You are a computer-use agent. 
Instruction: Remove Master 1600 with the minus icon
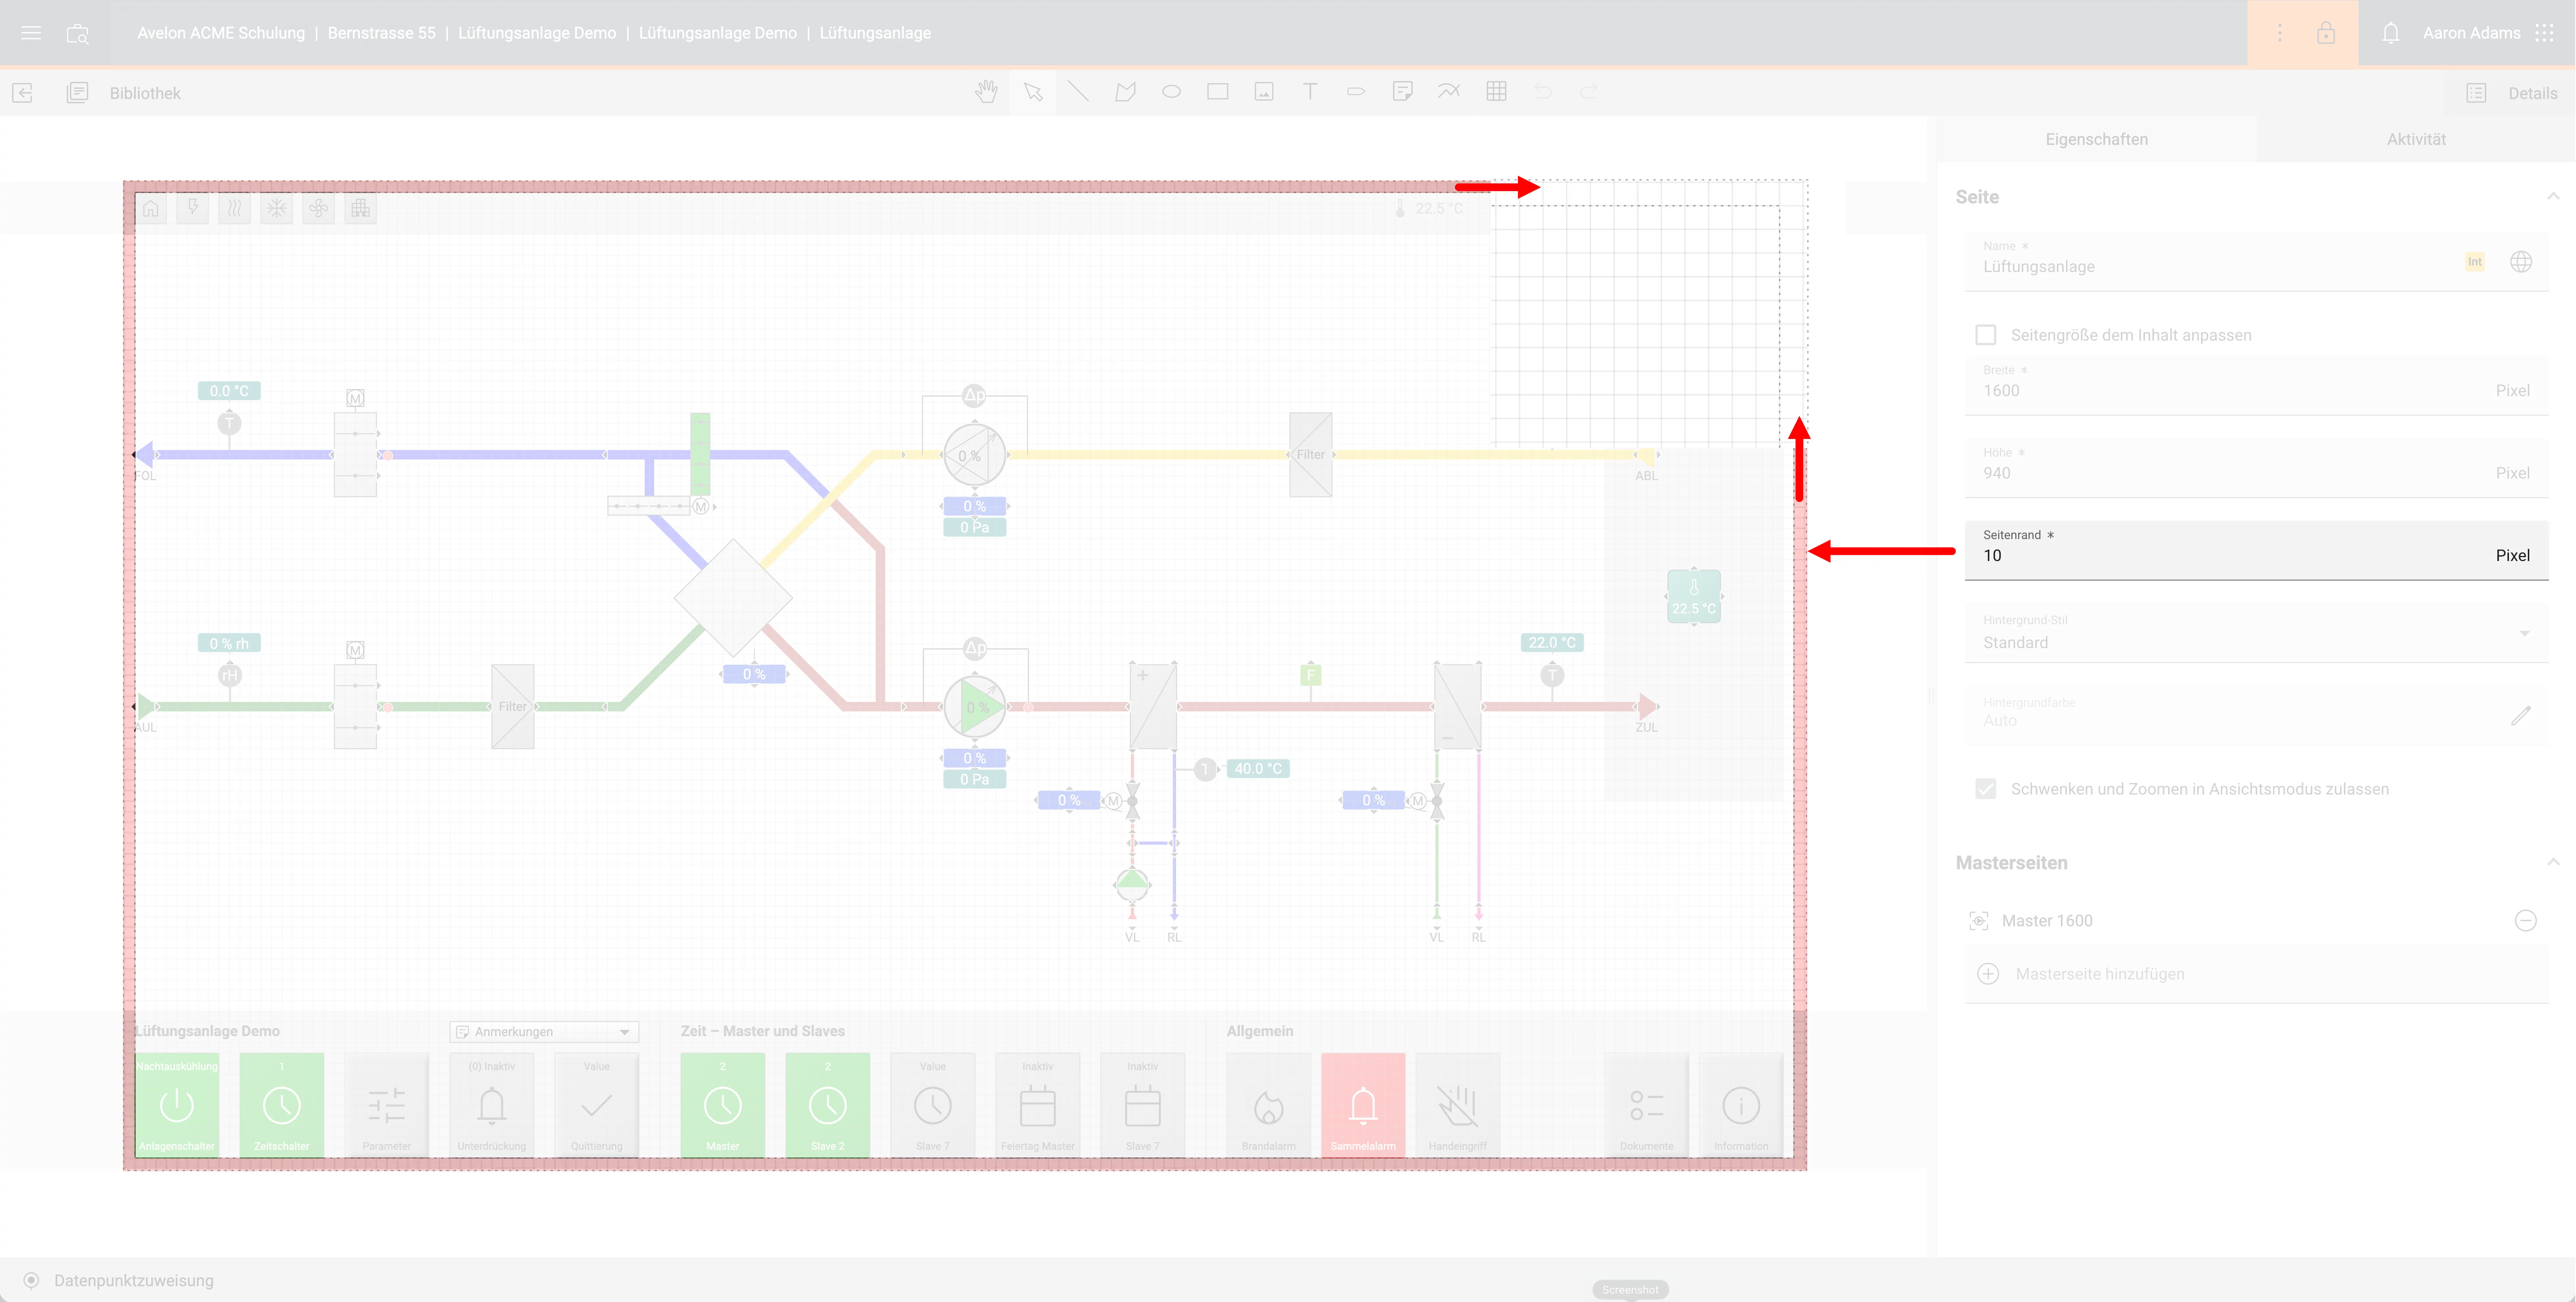pos(2526,920)
